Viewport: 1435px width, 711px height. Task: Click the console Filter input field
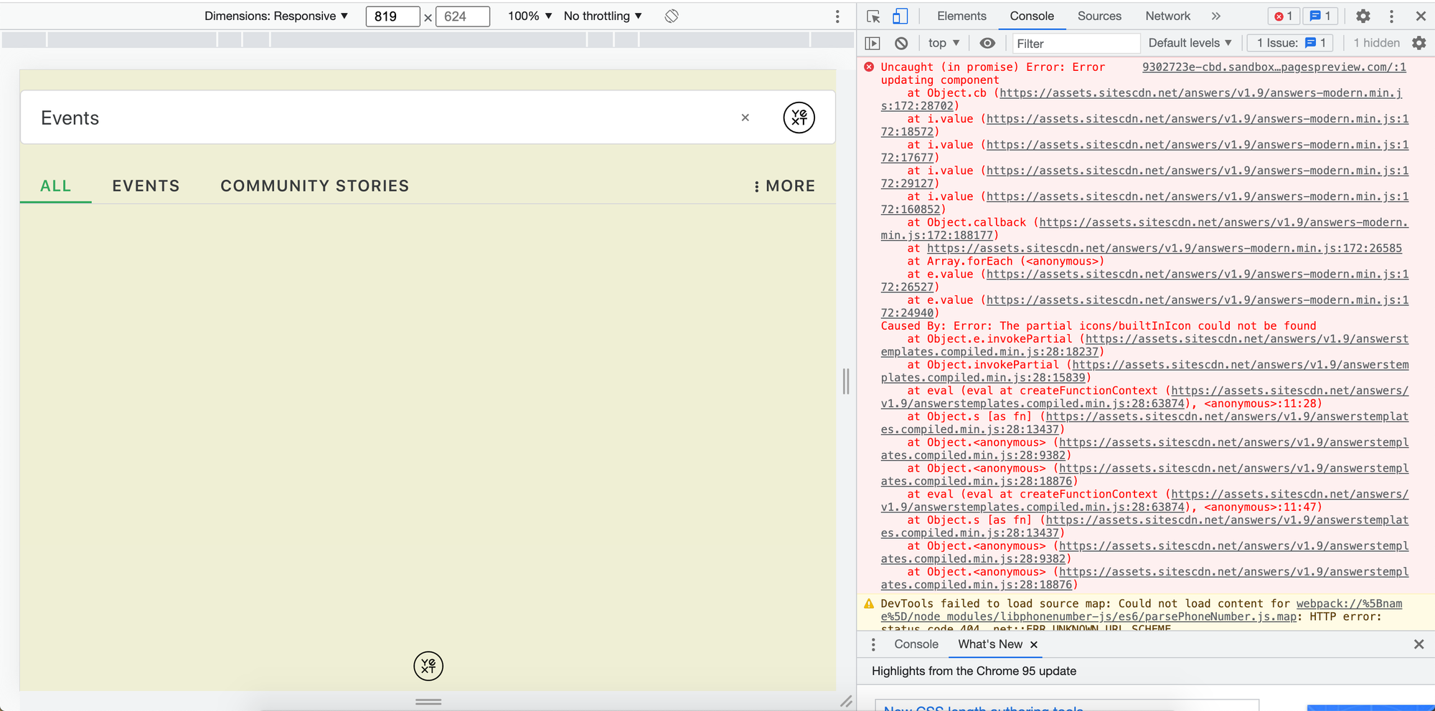click(1075, 43)
